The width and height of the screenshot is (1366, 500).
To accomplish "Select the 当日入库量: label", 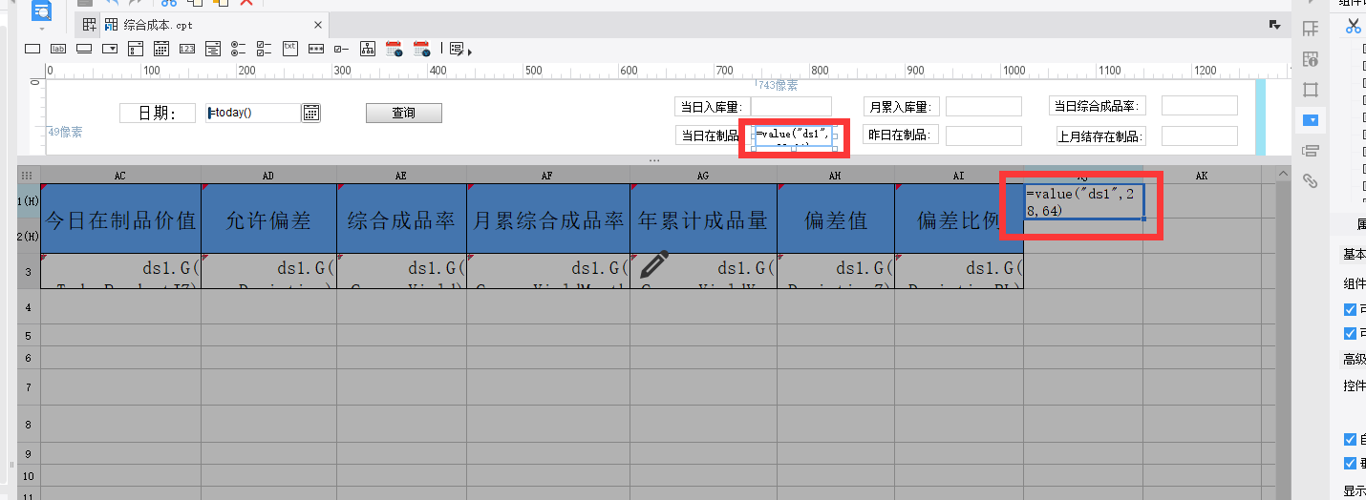I will click(x=712, y=107).
